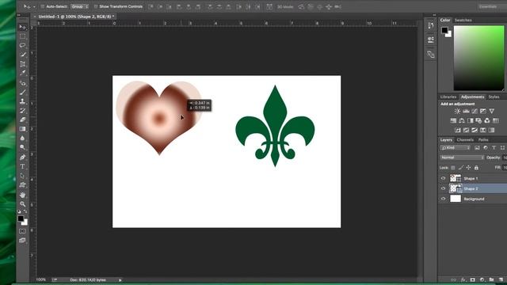Switch to the Styles tab
Image resolution: width=507 pixels, height=285 pixels.
coord(494,97)
